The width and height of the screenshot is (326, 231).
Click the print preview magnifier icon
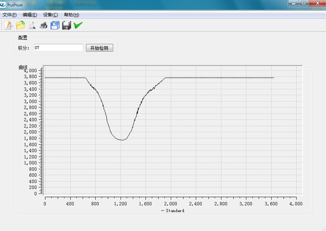pos(32,26)
